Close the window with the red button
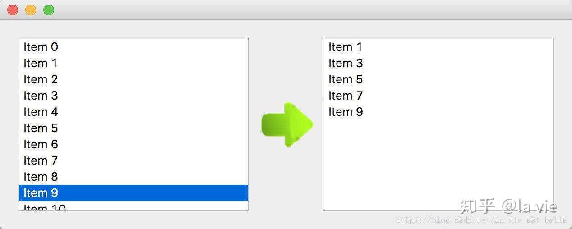 tap(13, 10)
